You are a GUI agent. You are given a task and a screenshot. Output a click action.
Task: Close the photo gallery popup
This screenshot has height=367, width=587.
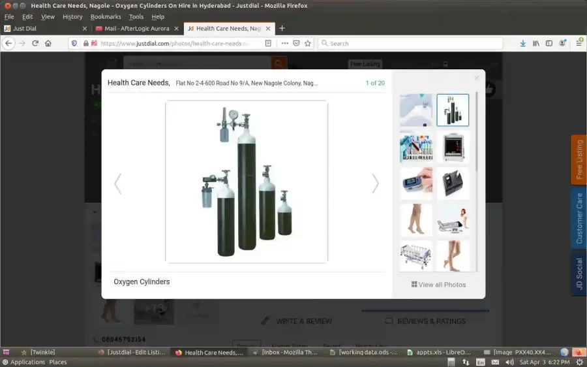pos(477,78)
